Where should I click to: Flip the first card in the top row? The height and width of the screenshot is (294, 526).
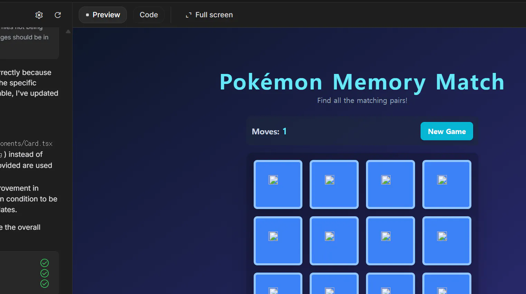(x=278, y=184)
